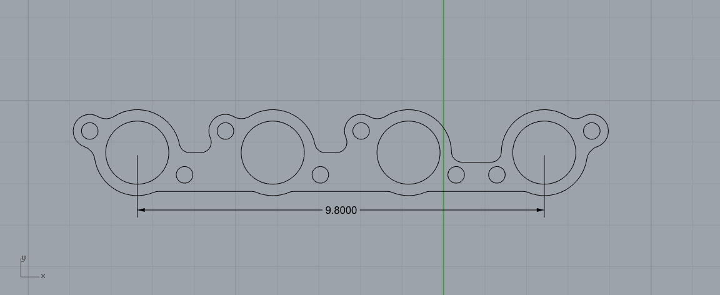Click the left arrowhead of the dimension line
This screenshot has height=295, width=720.
click(x=141, y=210)
